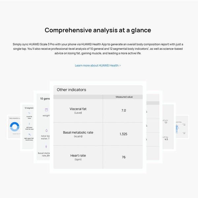
Task: Click the right upper limb muscle mass icon
Action: pos(29,134)
